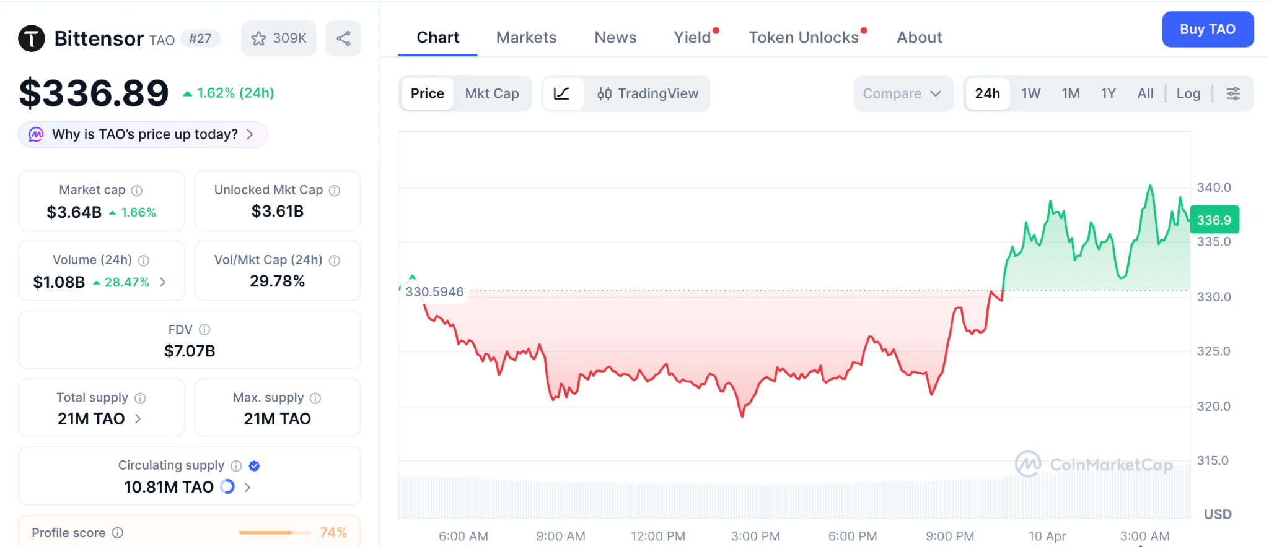
Task: Click the Profile score progress bar
Action: pyautogui.click(x=274, y=533)
